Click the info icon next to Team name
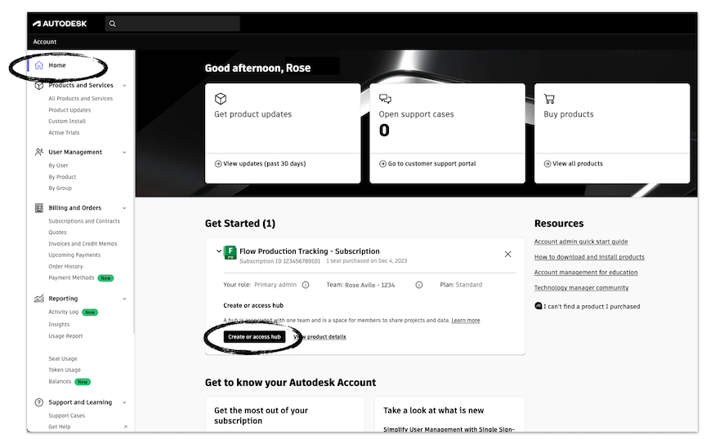 coord(418,285)
